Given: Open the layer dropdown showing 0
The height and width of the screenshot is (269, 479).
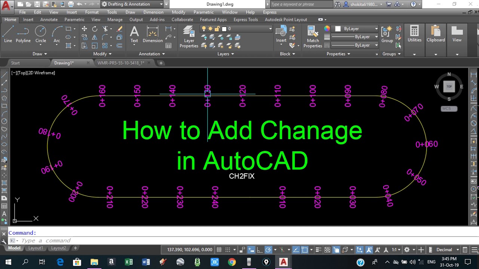Looking at the screenshot, I should 237,29.
